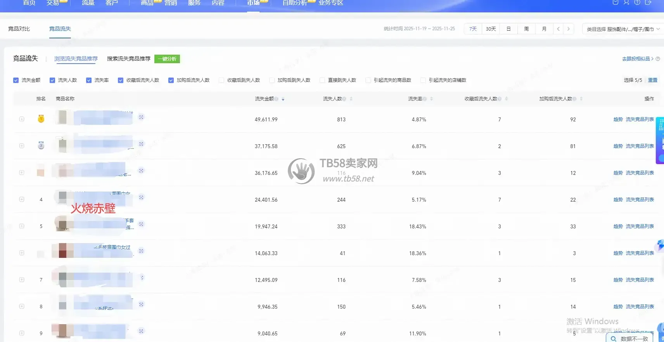Select 搜索流失竞品推荐 sub-tab
The width and height of the screenshot is (664, 342).
point(129,59)
